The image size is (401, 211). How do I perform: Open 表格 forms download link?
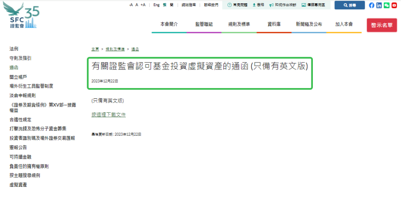click(x=258, y=5)
